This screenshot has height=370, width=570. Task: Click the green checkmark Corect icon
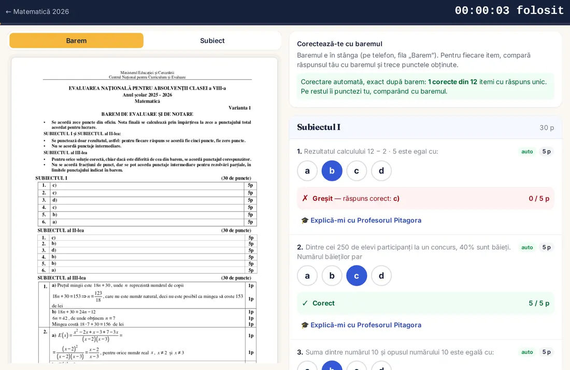[305, 303]
